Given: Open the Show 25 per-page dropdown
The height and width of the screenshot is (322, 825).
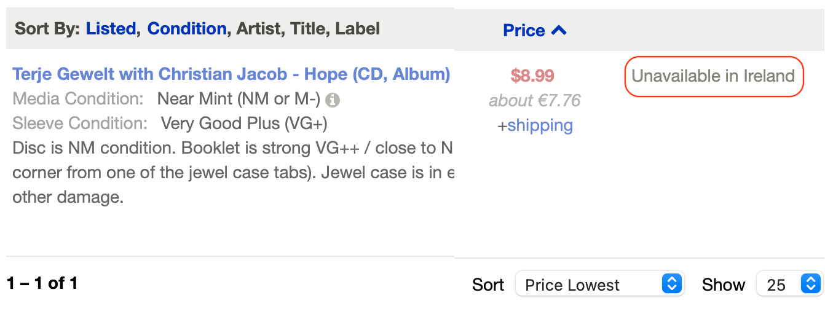Looking at the screenshot, I should coord(789,284).
